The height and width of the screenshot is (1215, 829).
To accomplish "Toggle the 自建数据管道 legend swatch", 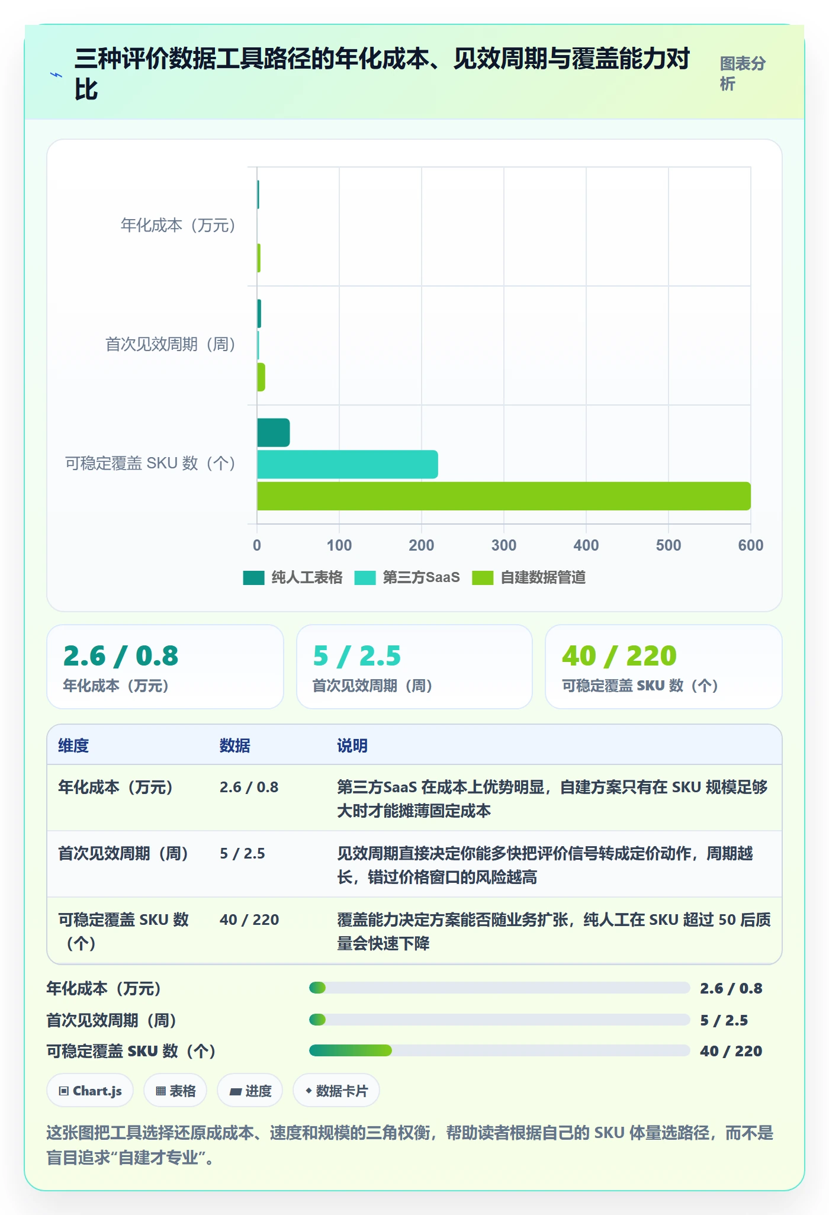I will pos(483,577).
